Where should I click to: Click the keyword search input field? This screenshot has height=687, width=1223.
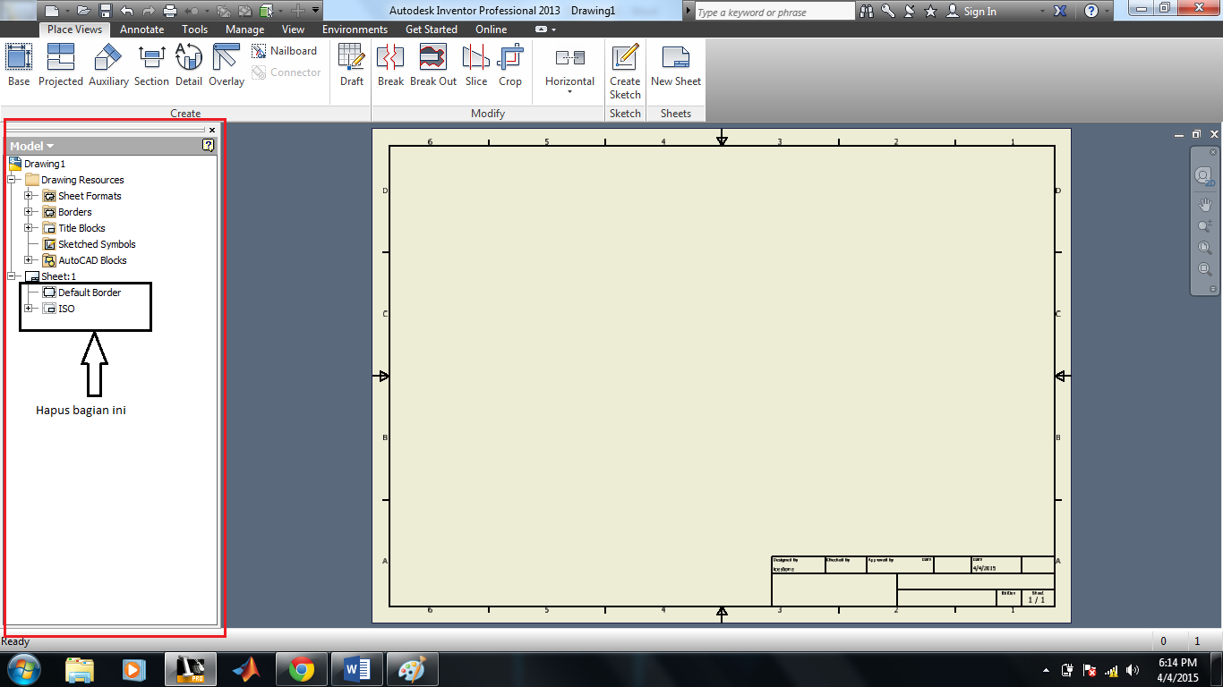click(774, 12)
